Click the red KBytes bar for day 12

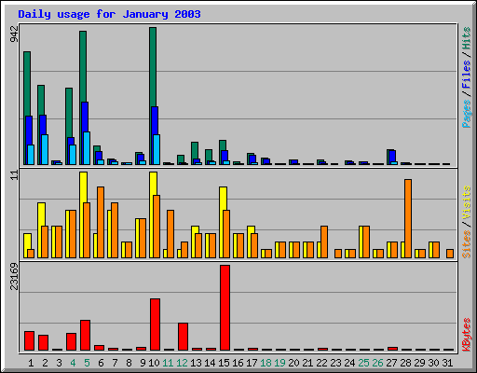[183, 337]
